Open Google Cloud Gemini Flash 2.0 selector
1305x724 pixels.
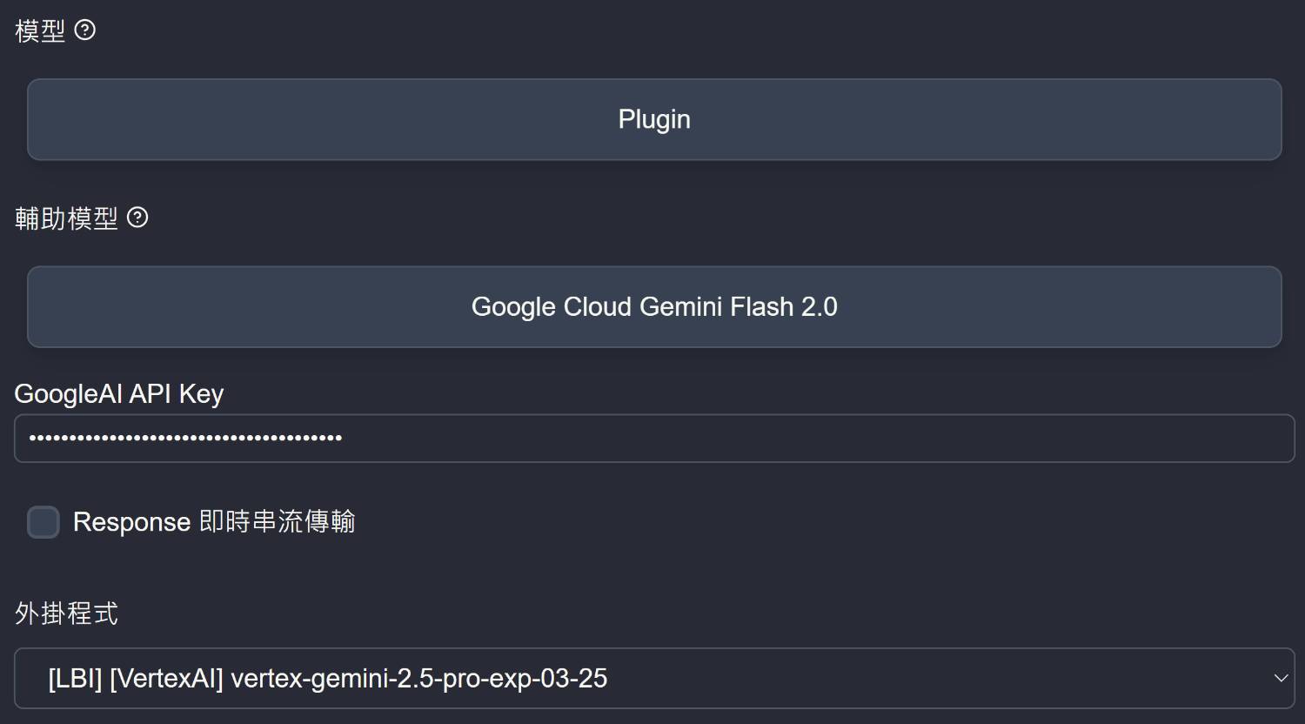point(654,306)
